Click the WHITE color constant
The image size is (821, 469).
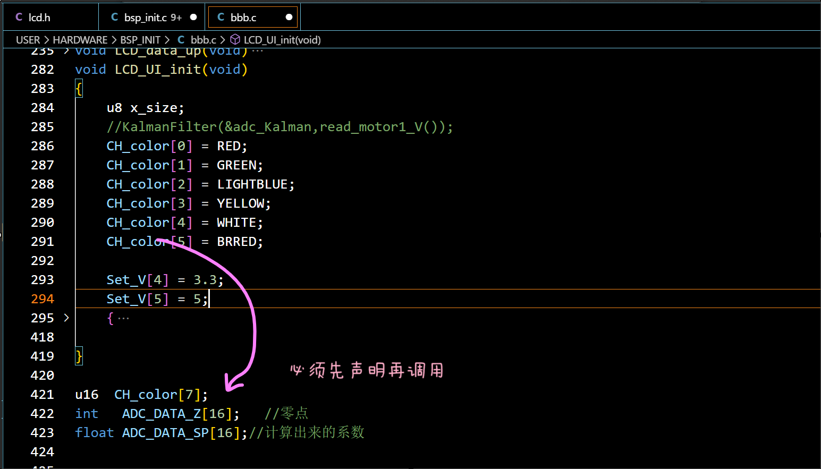click(x=236, y=223)
